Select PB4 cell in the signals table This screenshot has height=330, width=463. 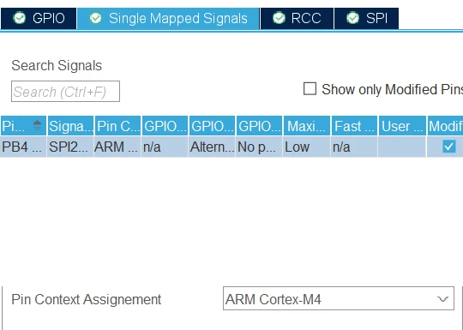(x=23, y=147)
